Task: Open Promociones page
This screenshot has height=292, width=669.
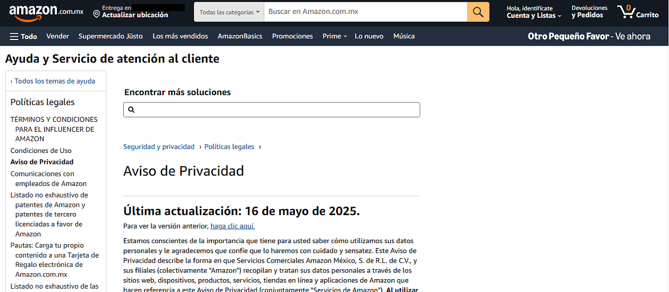Action: [292, 36]
